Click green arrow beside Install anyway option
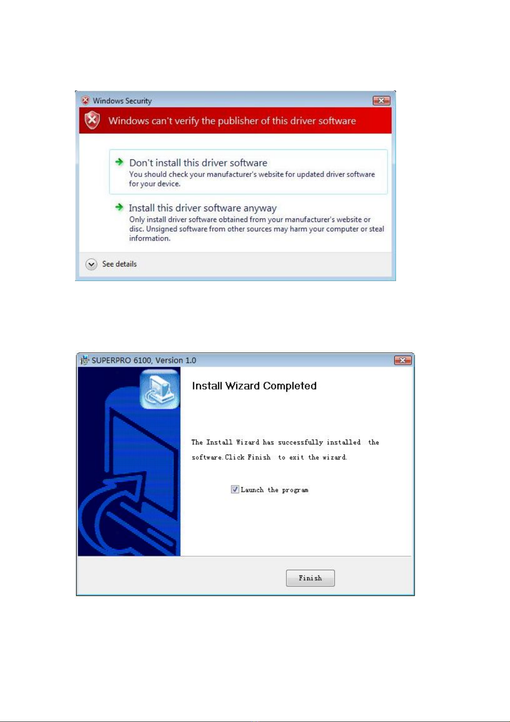The image size is (510, 722). click(119, 207)
